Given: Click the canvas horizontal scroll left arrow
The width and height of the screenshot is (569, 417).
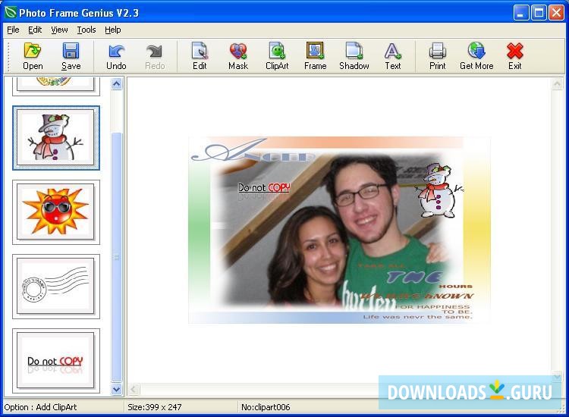Looking at the screenshot, I should tap(134, 390).
